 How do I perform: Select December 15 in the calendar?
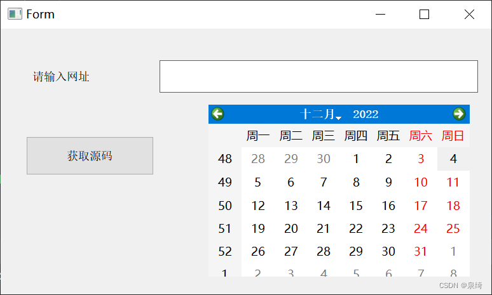tap(356, 206)
